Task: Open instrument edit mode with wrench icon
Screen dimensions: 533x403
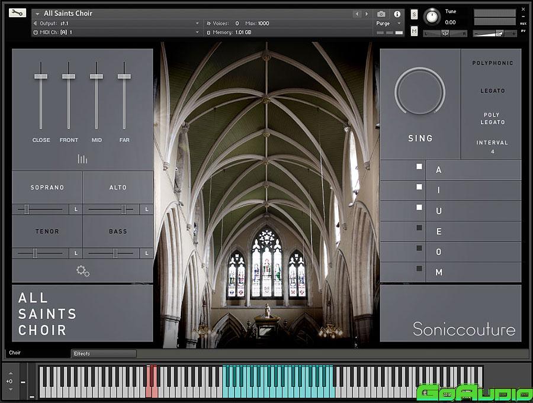Action: point(18,12)
